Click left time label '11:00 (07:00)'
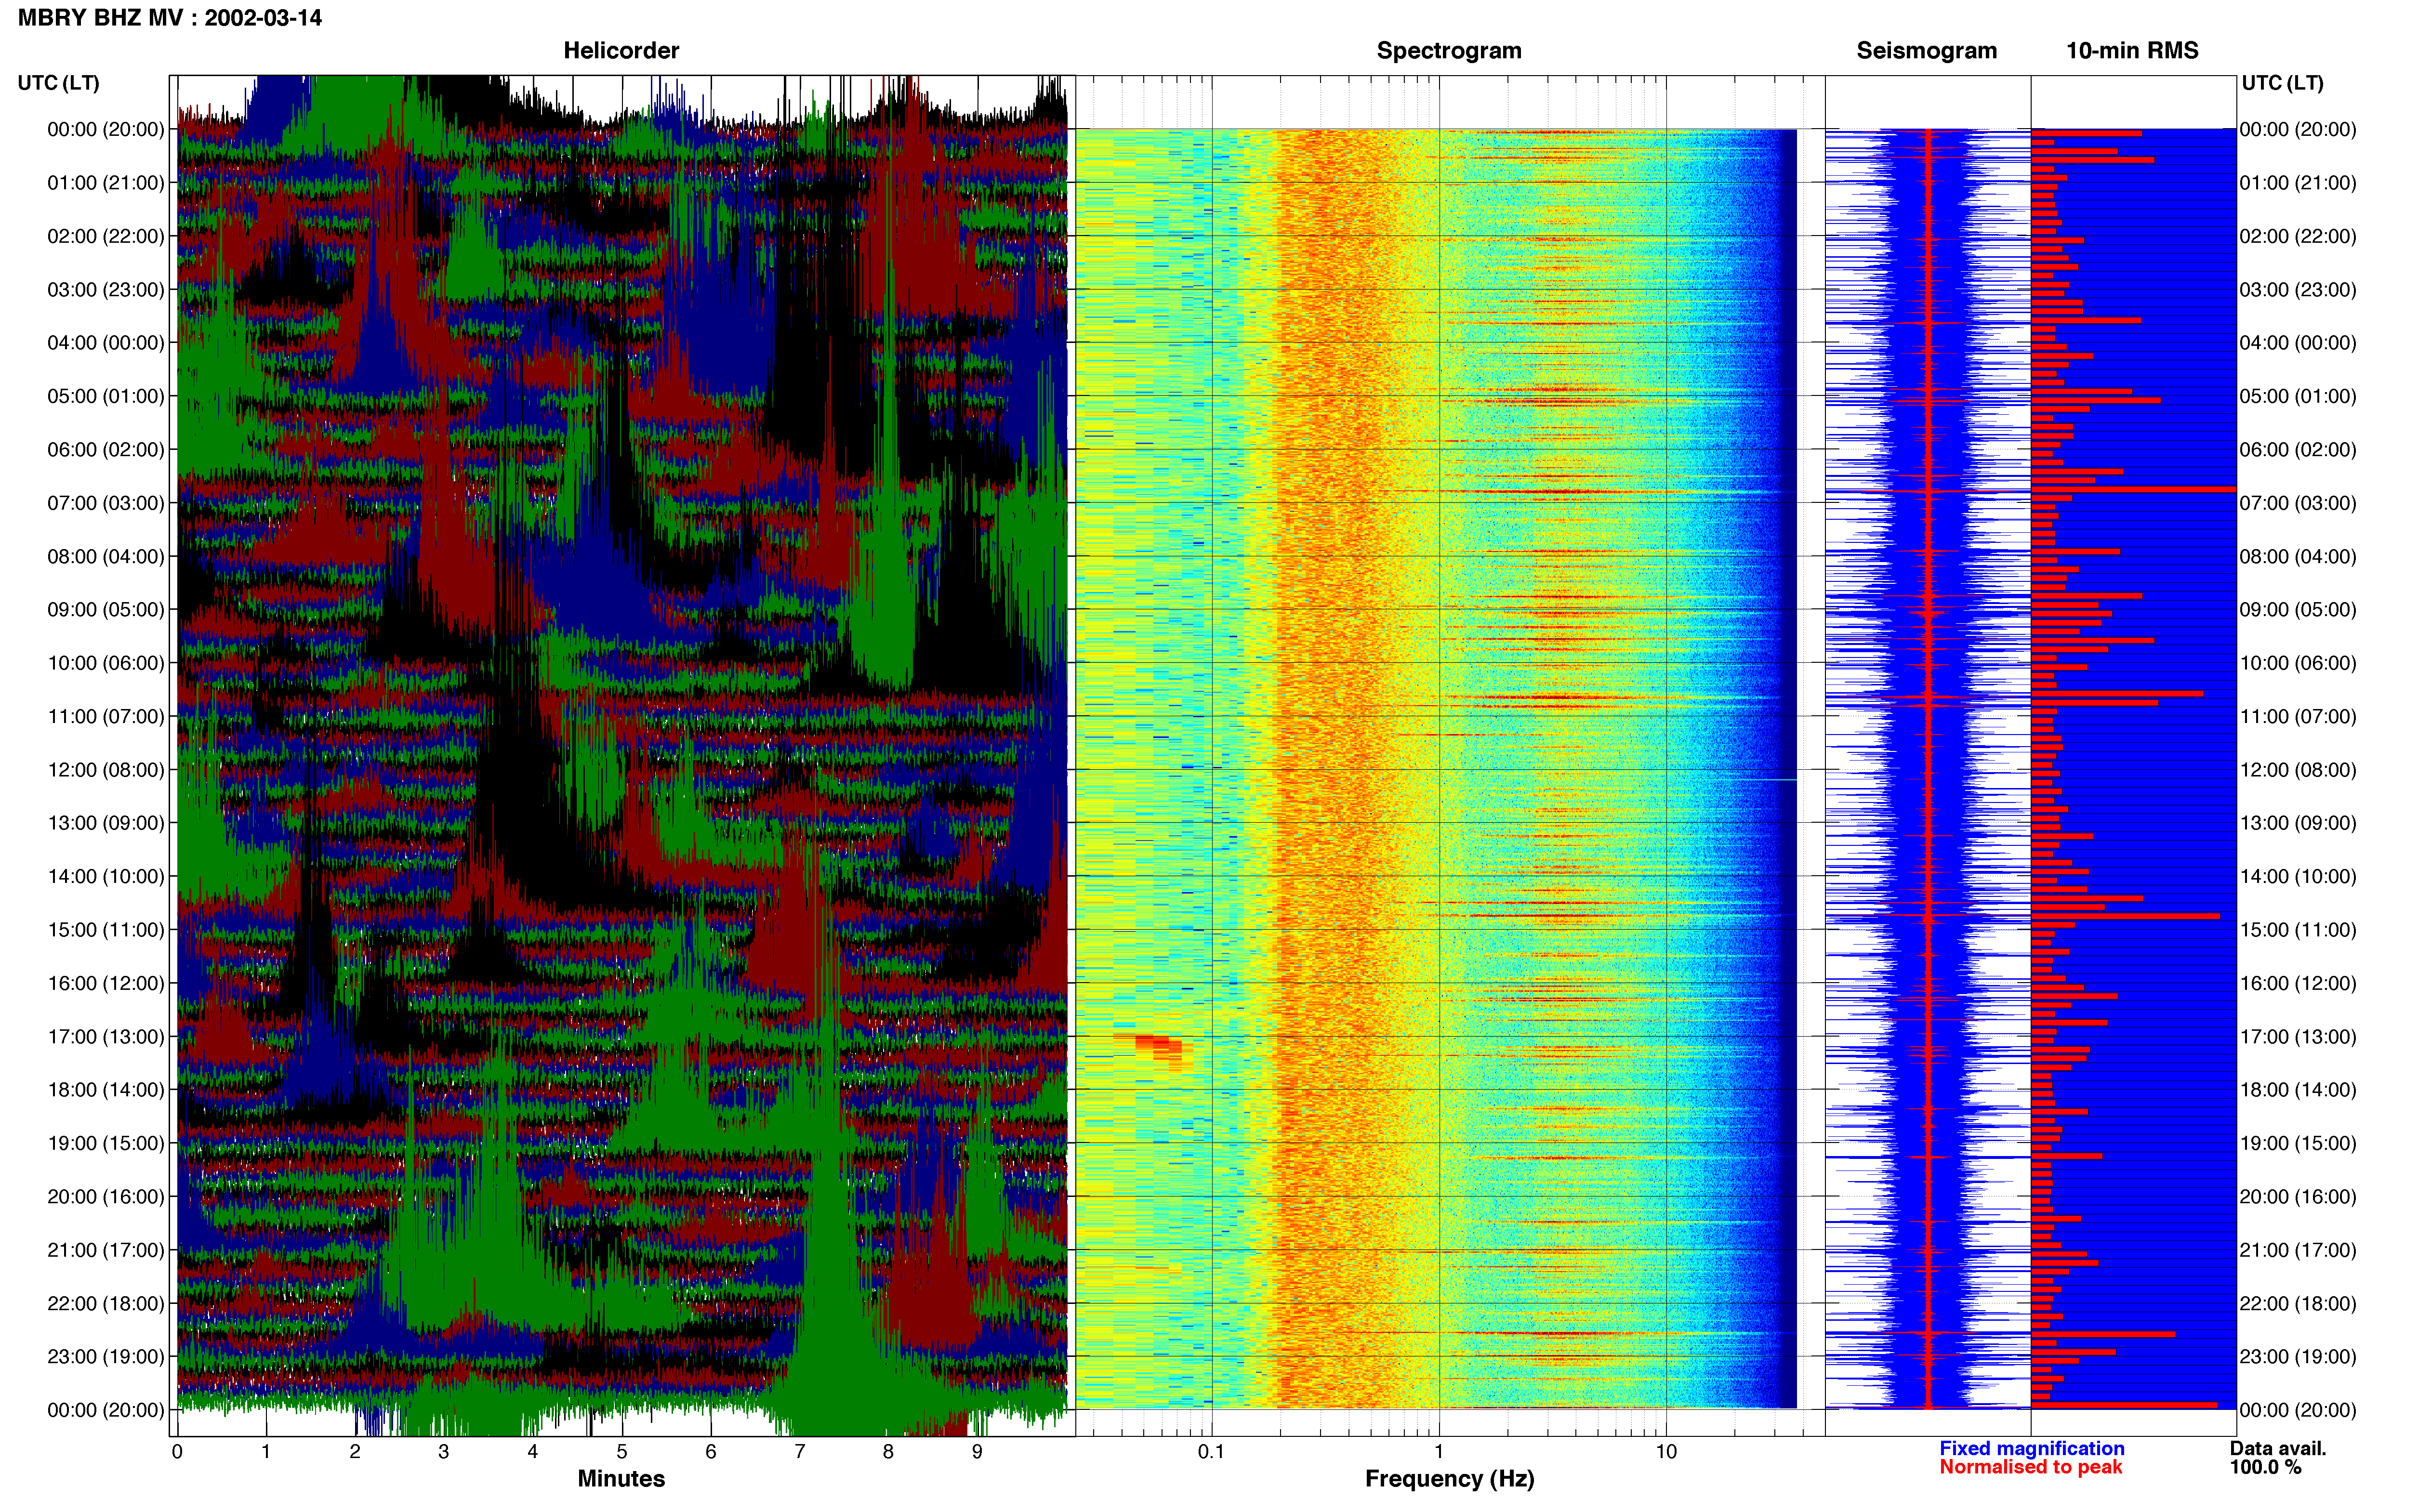Viewport: 2418px width, 1512px height. point(106,716)
